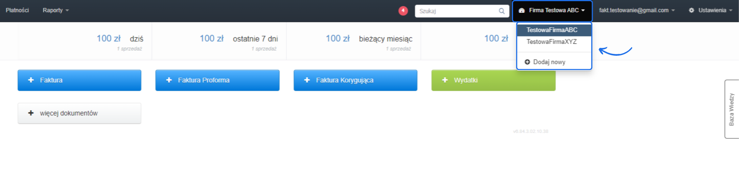This screenshot has width=739, height=173.
Task: Create a new Faktura Proforma
Action: click(217, 80)
